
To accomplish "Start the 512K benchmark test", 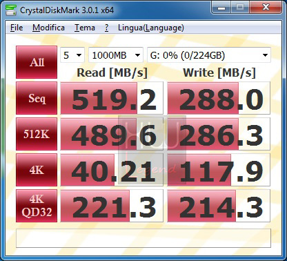I will [37, 134].
